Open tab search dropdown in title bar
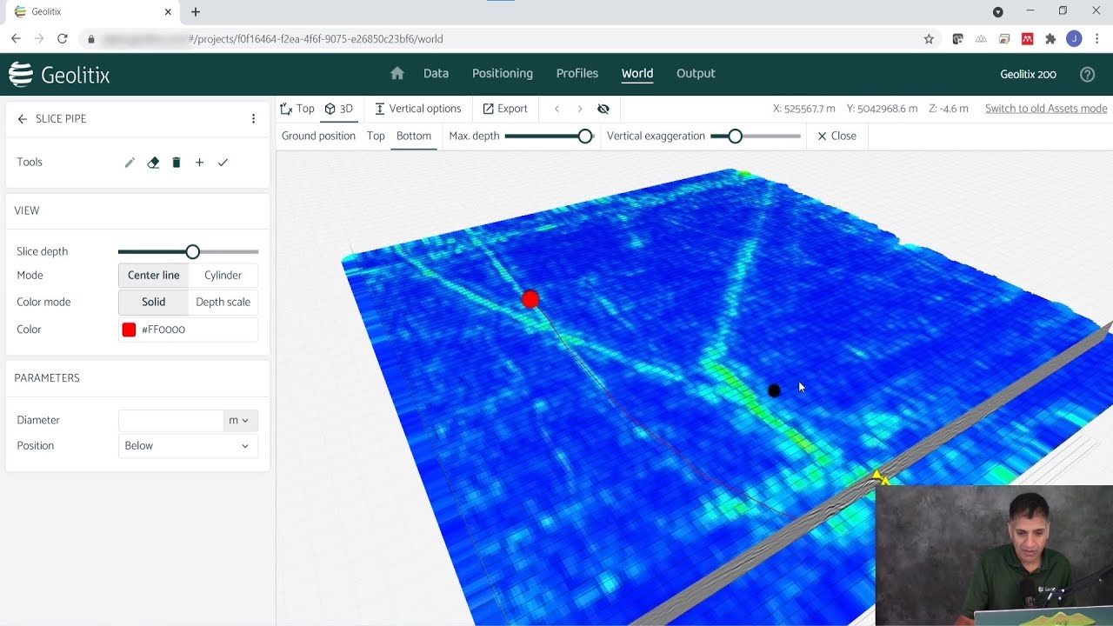Image resolution: width=1113 pixels, height=626 pixels. (998, 12)
